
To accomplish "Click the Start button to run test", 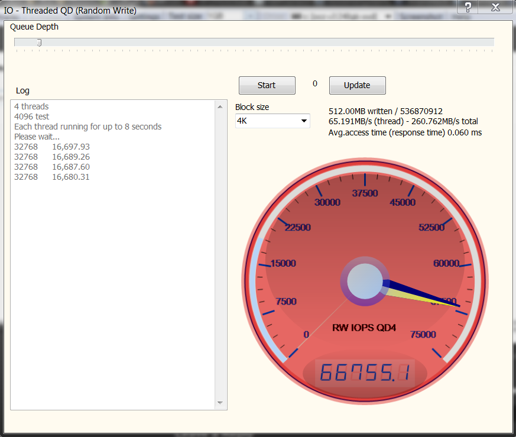I will 267,85.
